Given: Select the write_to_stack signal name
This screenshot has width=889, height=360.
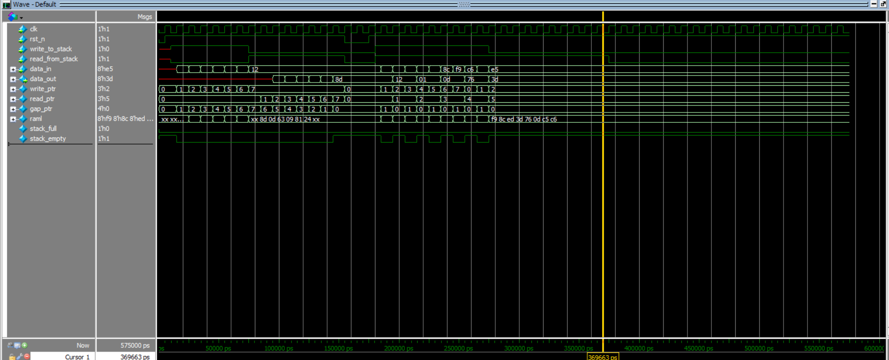Looking at the screenshot, I should point(51,49).
